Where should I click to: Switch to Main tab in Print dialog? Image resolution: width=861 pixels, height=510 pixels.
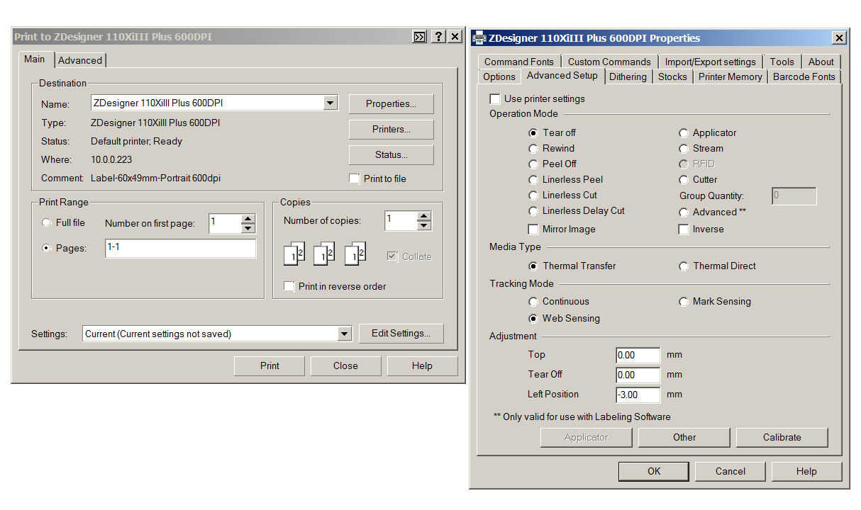click(34, 59)
